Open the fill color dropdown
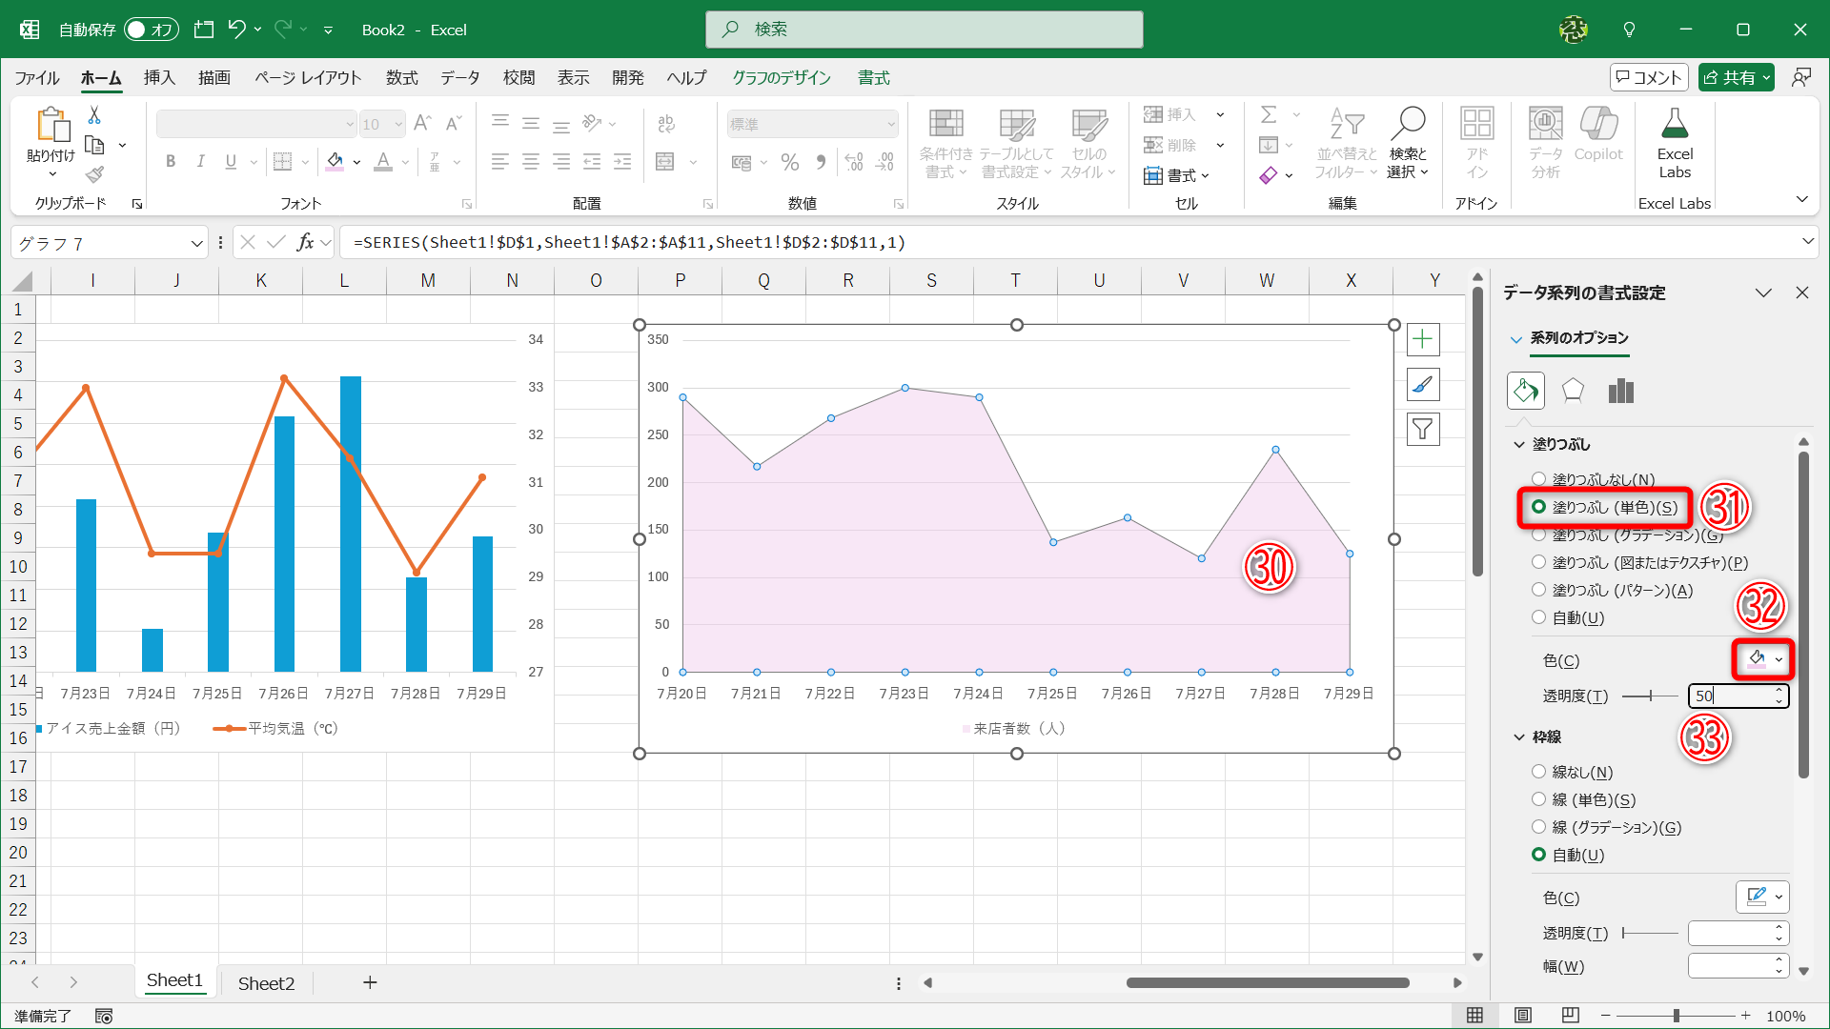Viewport: 1830px width, 1029px height. pyautogui.click(x=1779, y=659)
